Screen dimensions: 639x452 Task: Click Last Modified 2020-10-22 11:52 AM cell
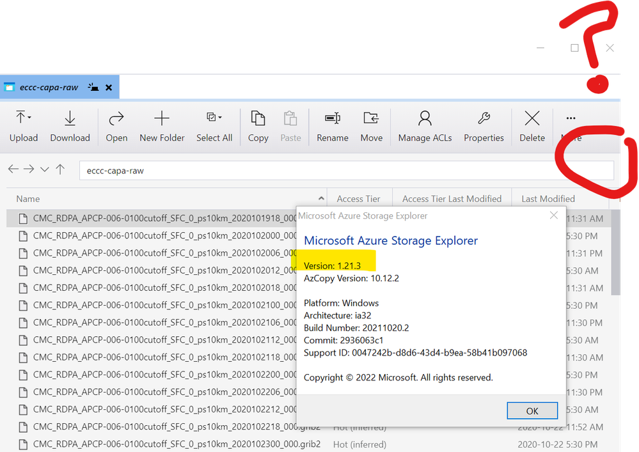pyautogui.click(x=560, y=427)
